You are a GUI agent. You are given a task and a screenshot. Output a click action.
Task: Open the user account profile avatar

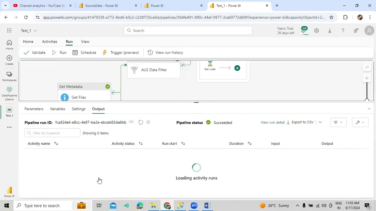coord(369,30)
